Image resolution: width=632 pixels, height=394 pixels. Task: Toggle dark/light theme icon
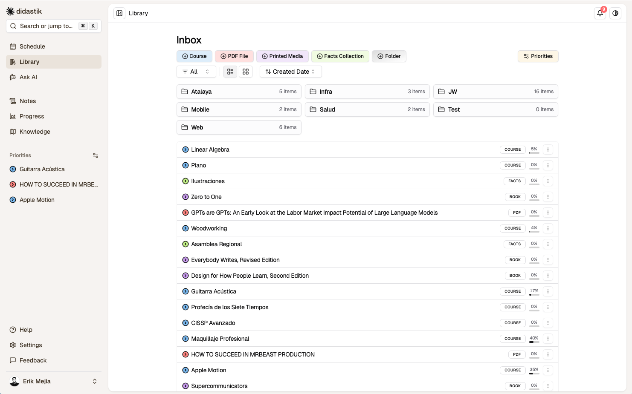click(615, 13)
